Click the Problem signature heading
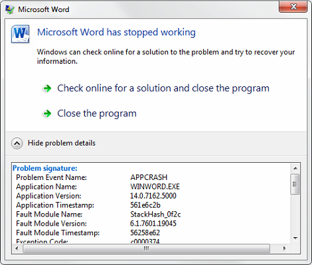312x265 pixels. tap(45, 168)
